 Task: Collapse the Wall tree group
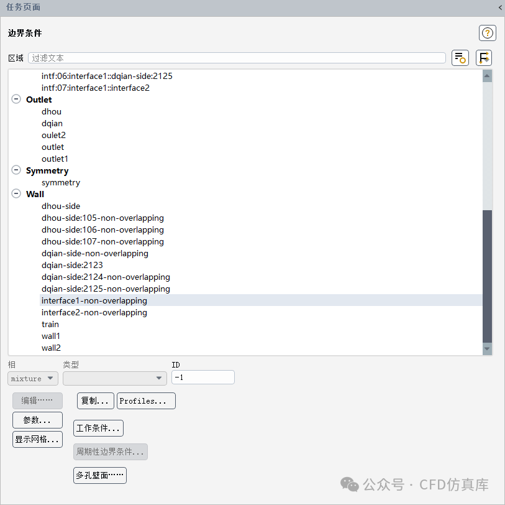(x=16, y=193)
